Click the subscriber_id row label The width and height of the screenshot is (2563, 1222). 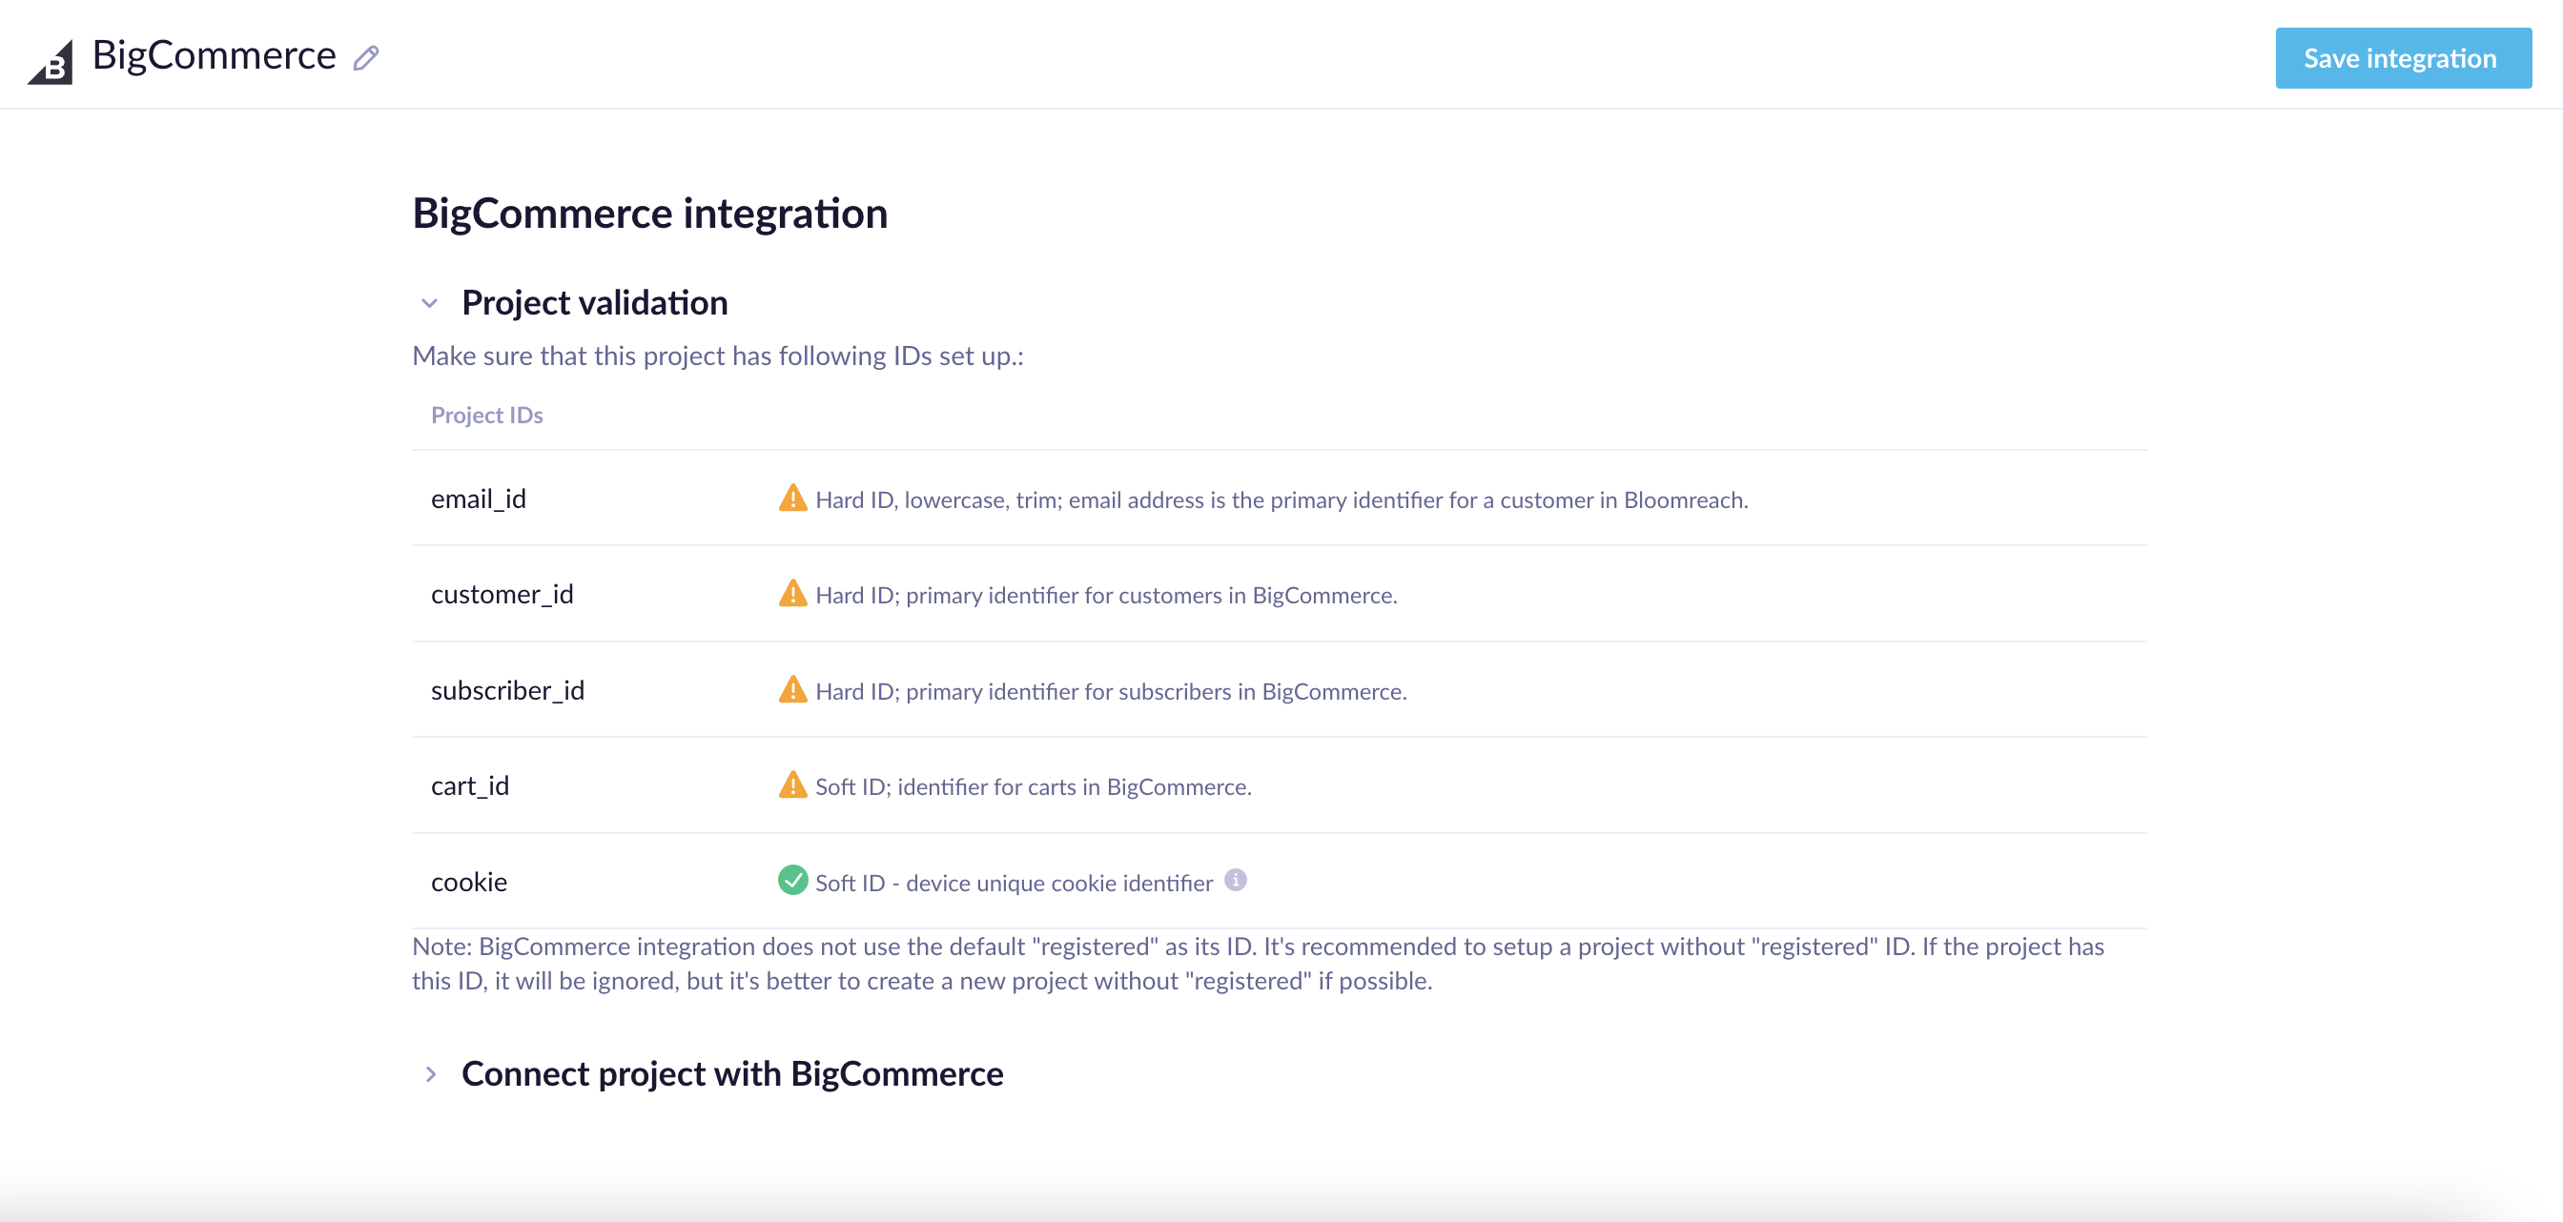click(x=506, y=691)
